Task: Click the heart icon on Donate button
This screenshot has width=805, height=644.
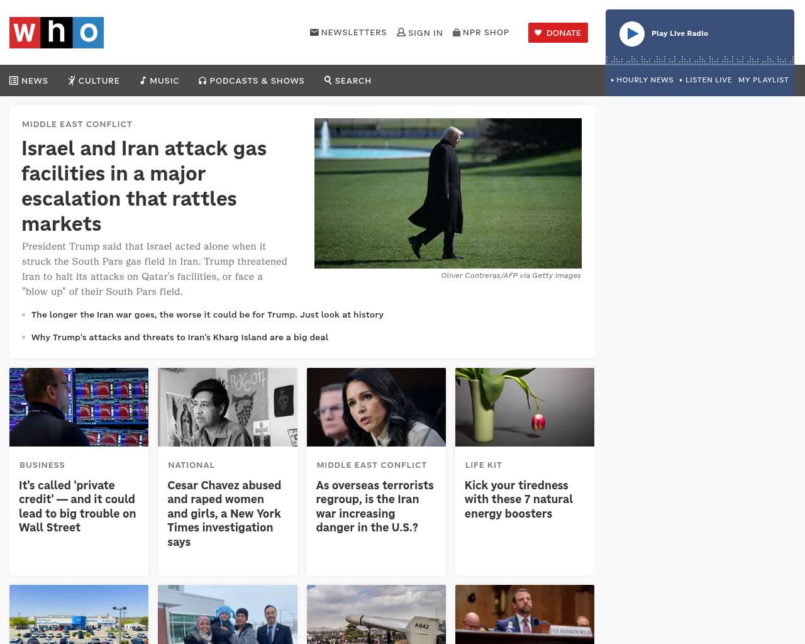Action: pos(538,33)
